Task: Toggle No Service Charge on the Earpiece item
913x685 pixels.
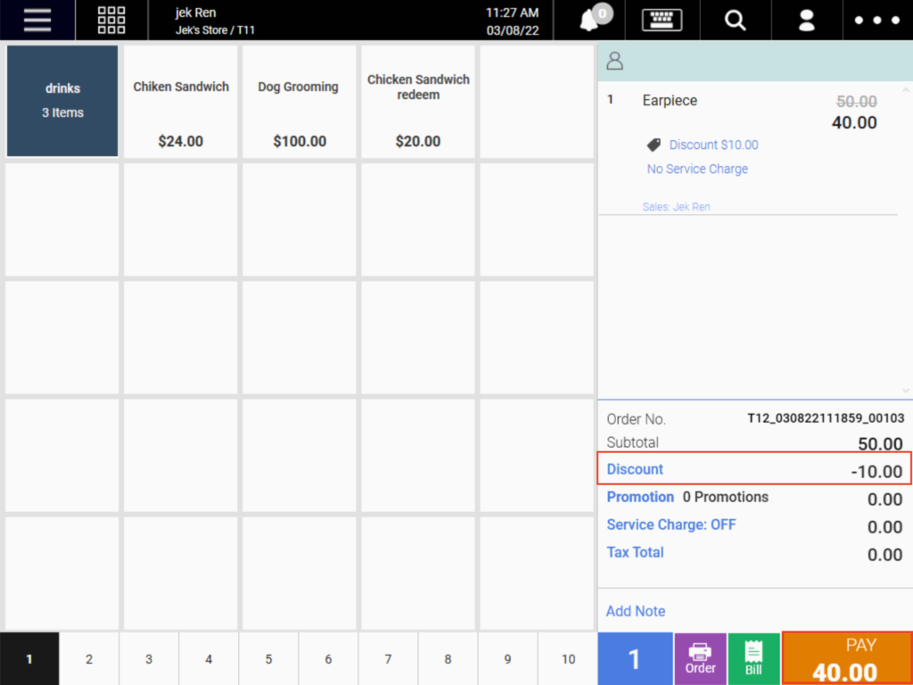Action: [x=696, y=169]
